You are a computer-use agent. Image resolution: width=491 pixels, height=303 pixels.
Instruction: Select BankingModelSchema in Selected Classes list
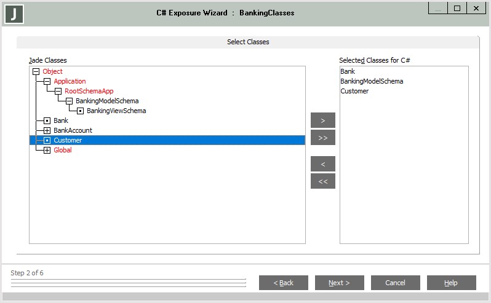tap(372, 82)
